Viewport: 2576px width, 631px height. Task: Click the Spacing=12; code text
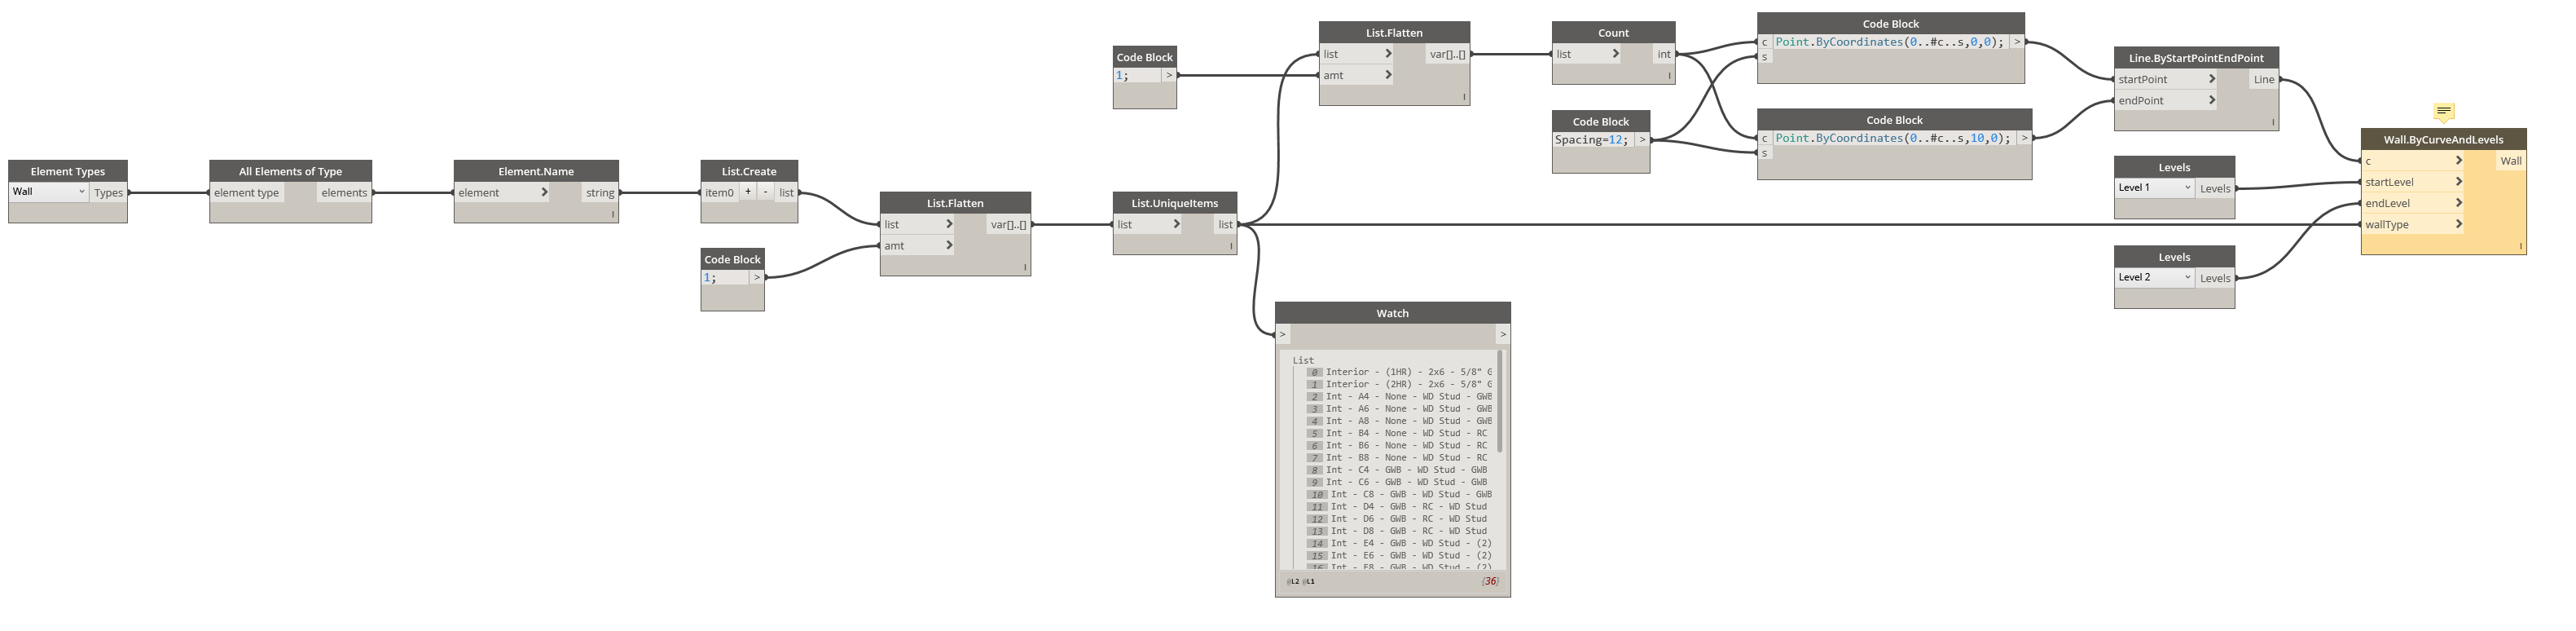click(x=1592, y=140)
